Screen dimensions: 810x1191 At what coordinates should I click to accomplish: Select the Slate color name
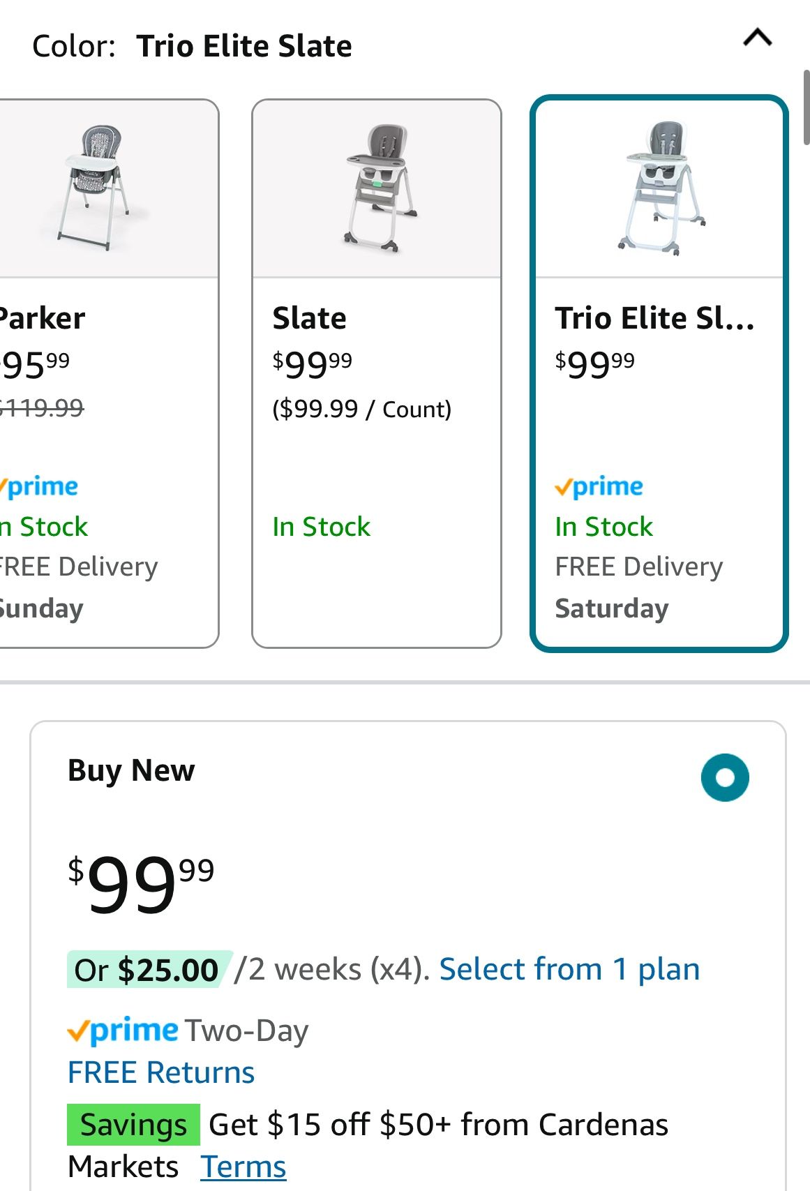point(310,318)
